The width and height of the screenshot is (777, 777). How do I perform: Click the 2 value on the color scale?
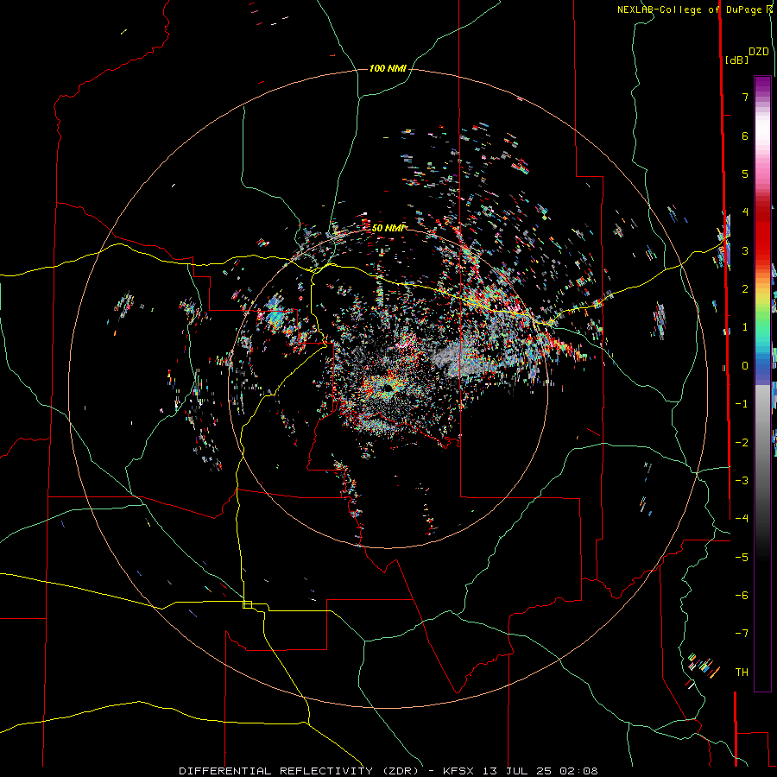click(745, 289)
